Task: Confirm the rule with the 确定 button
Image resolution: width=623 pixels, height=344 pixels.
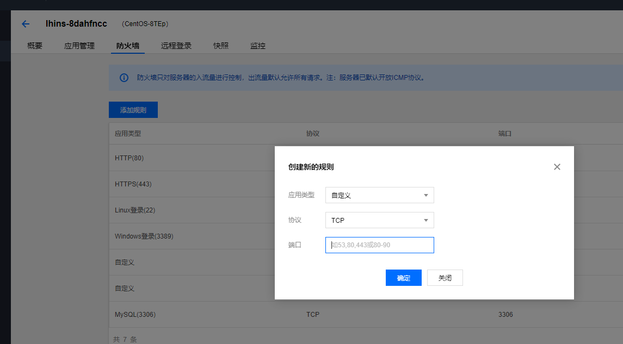Action: 403,278
